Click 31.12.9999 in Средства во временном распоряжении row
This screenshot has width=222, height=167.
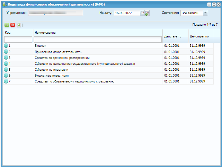197,58
